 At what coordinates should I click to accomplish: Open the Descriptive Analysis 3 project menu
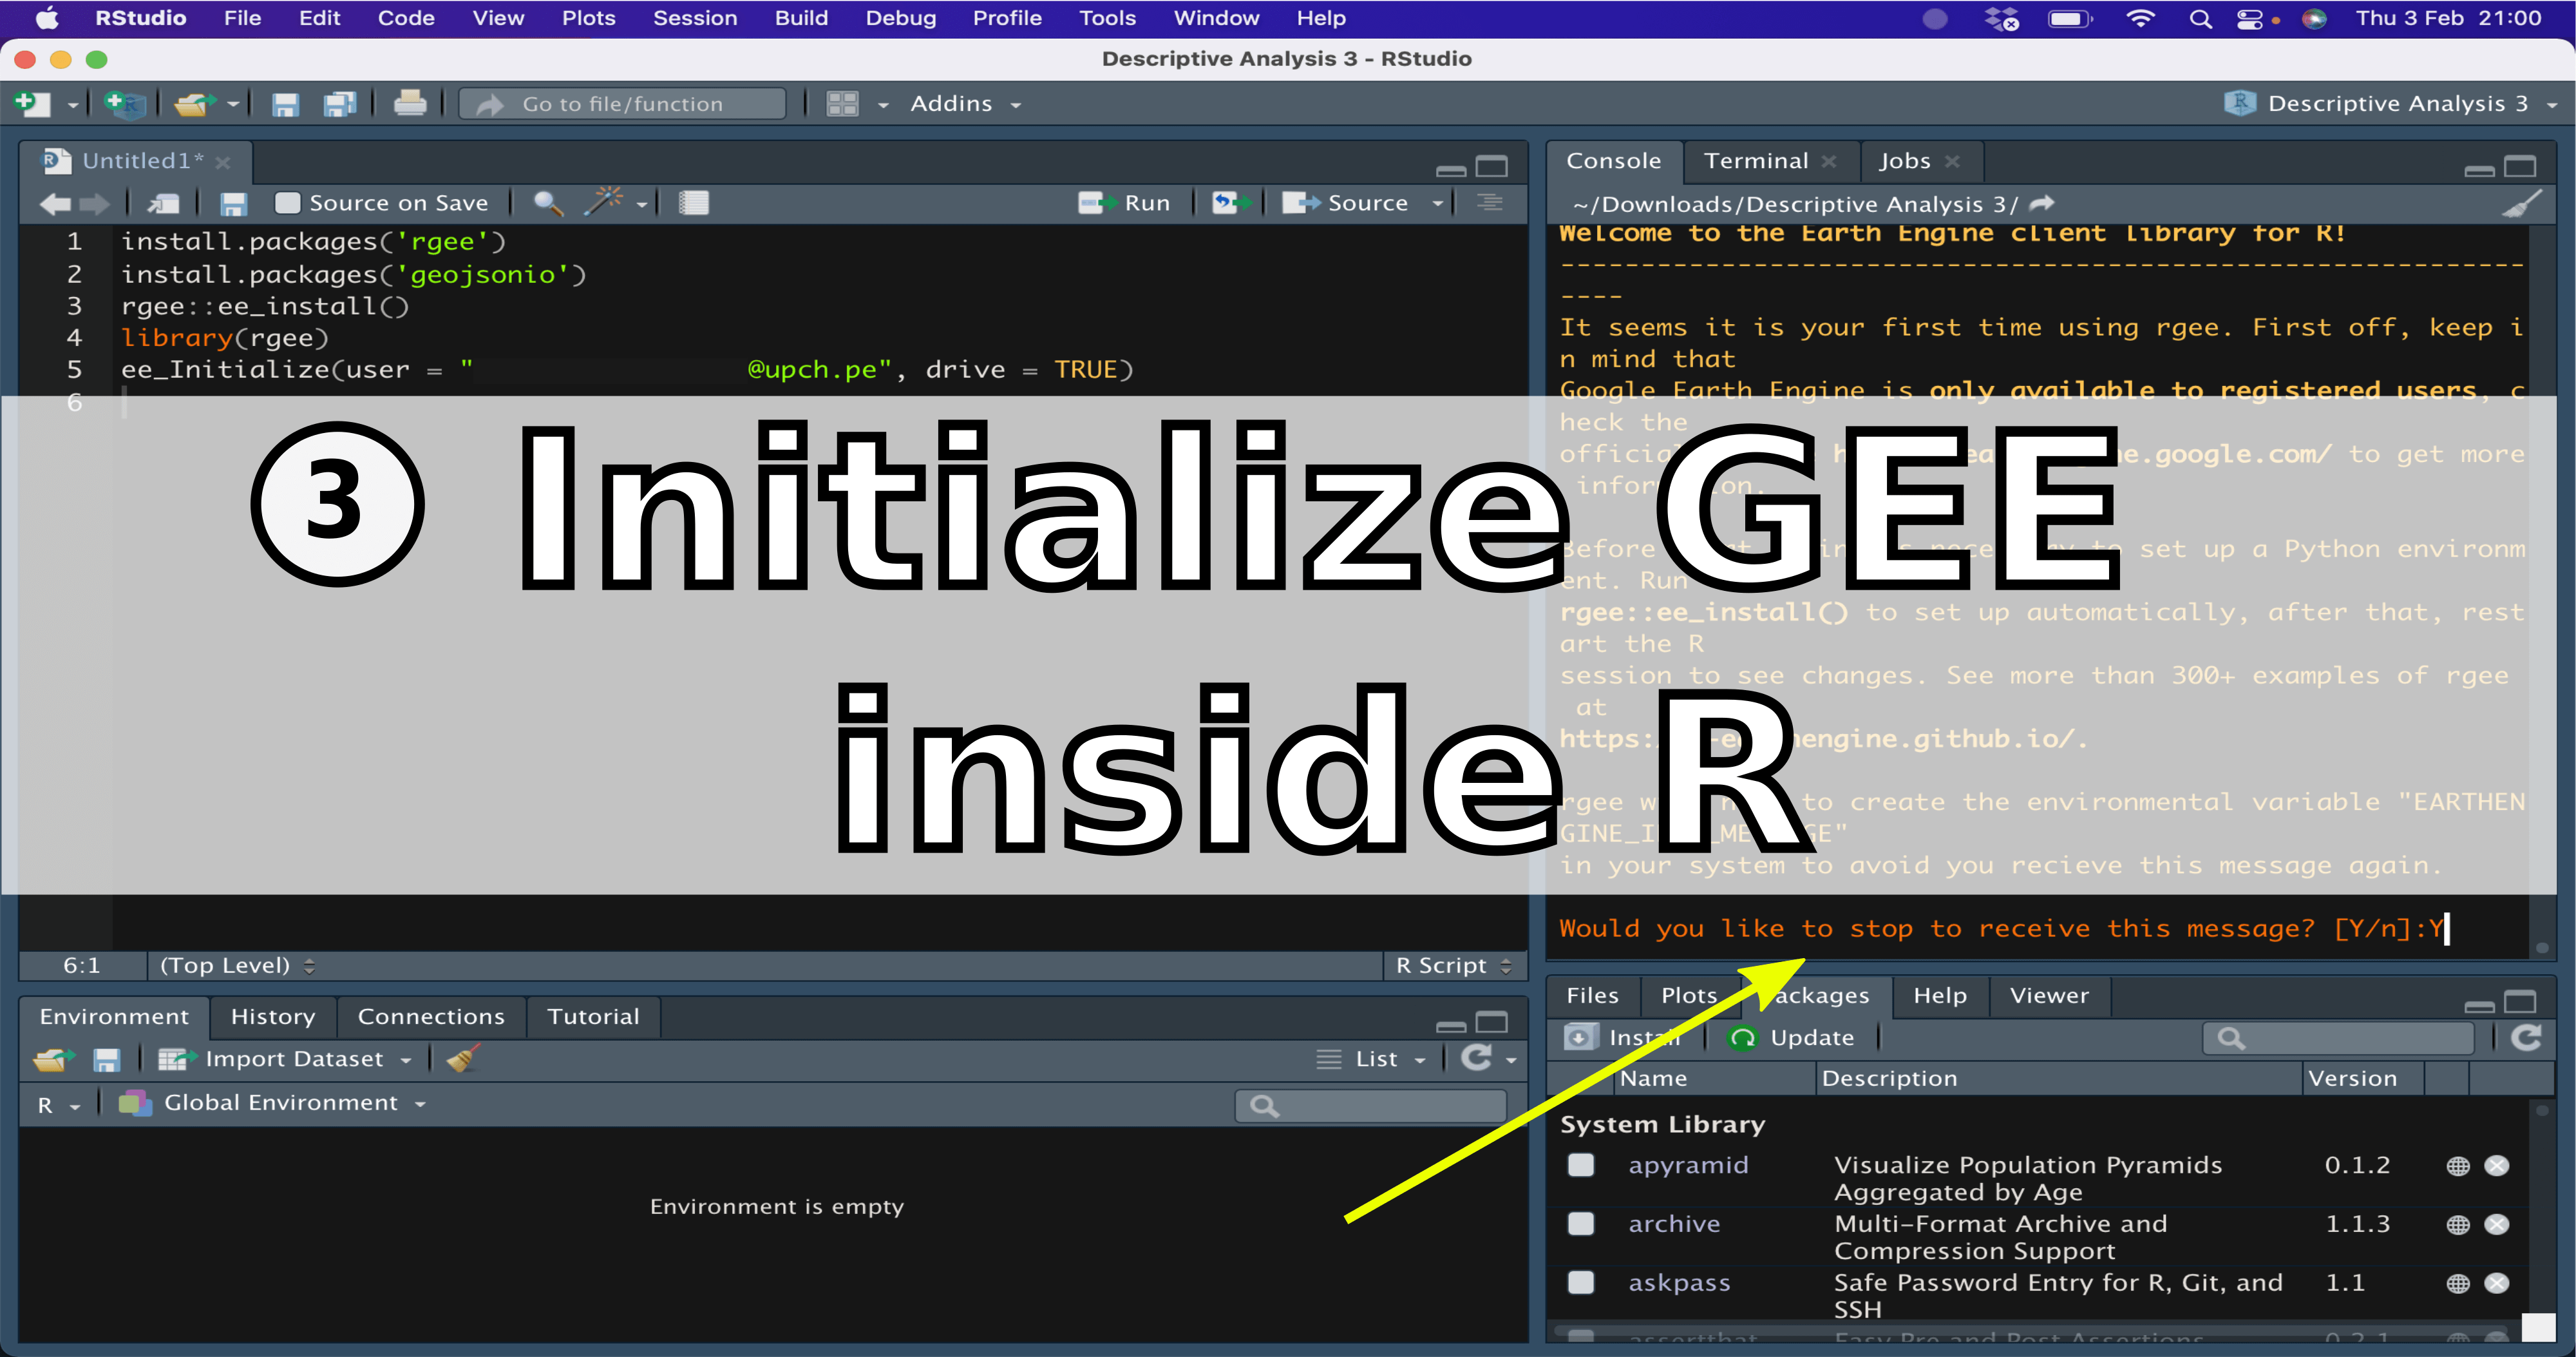coord(2390,104)
